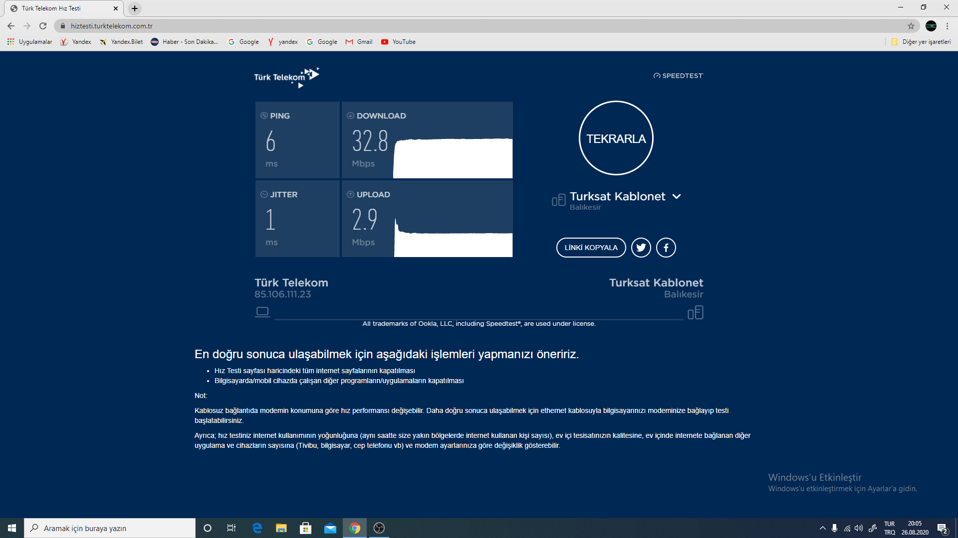Open a new browser tab

click(135, 8)
